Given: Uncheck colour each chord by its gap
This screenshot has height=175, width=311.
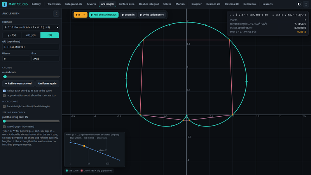Looking at the screenshot, I should tap(4, 91).
